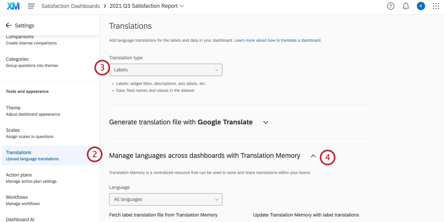Click the learn more about translating link
444x222 pixels.
[x=278, y=40]
